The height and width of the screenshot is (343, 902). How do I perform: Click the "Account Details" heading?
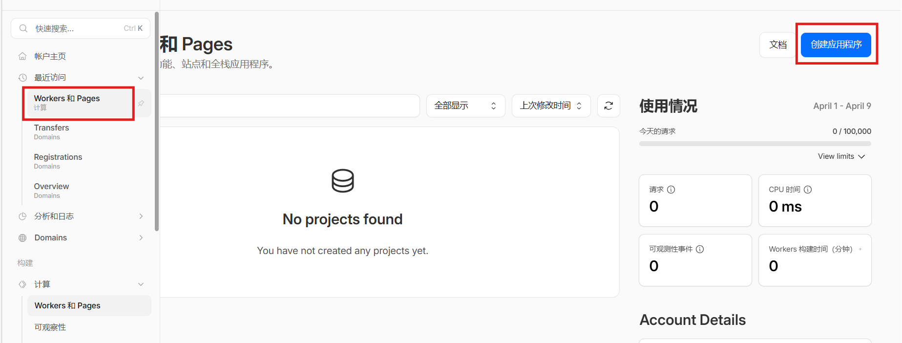point(692,320)
